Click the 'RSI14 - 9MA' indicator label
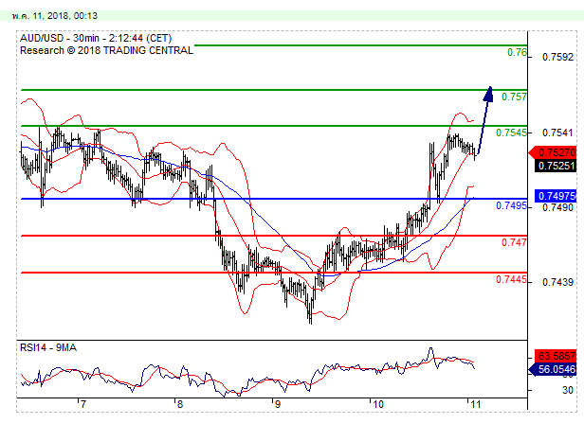584x424 pixels. pos(48,347)
